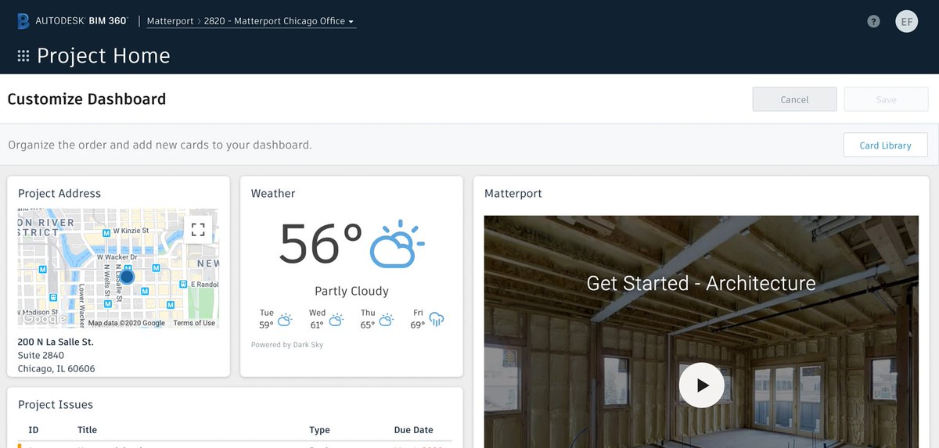Click the Google logo on the map

pyautogui.click(x=45, y=318)
